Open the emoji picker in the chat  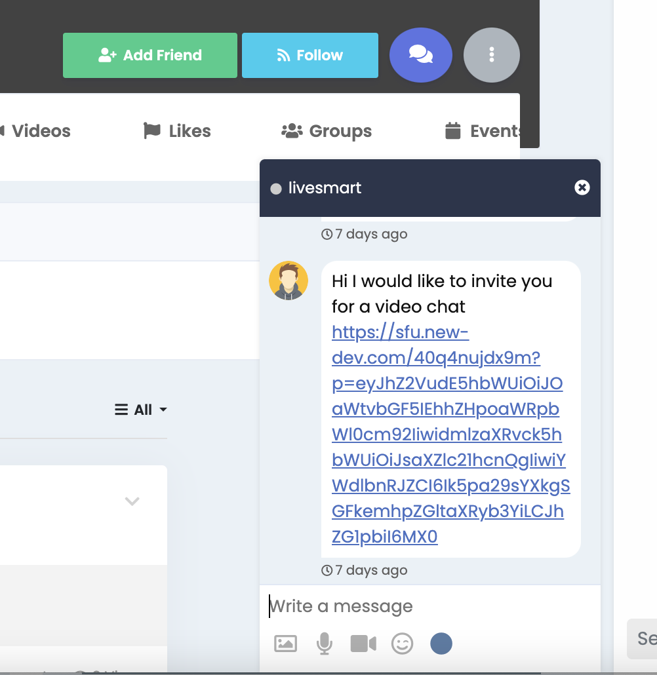403,644
